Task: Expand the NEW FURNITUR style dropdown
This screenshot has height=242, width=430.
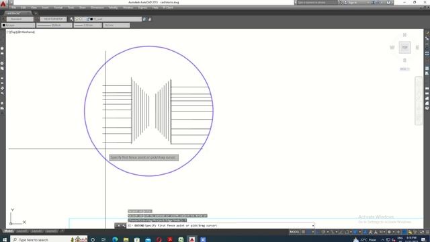Action: [x=53, y=19]
